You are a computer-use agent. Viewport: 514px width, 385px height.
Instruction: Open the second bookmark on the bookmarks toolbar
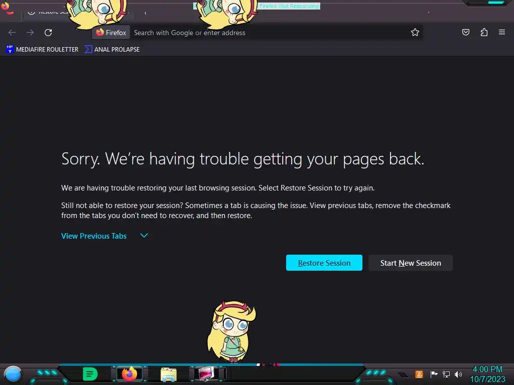pos(112,50)
